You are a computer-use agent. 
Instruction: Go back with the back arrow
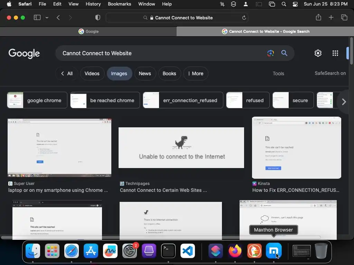(58, 18)
